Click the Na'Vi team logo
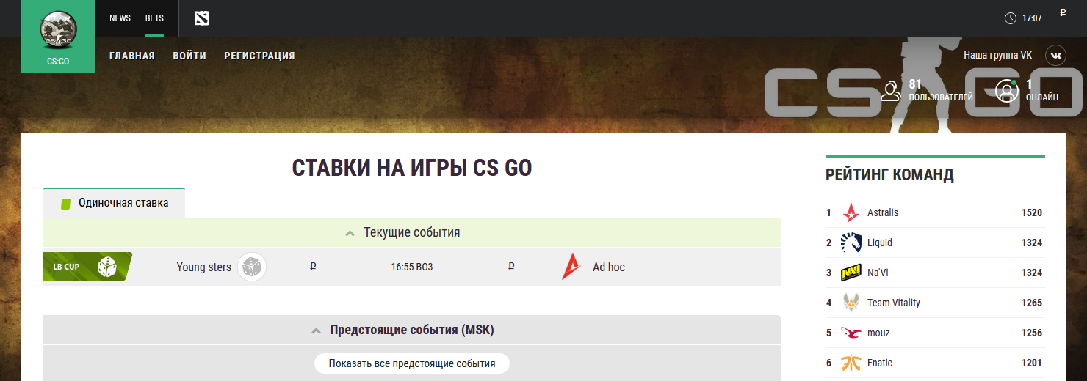Screen dimensions: 1087x381 click(x=851, y=273)
